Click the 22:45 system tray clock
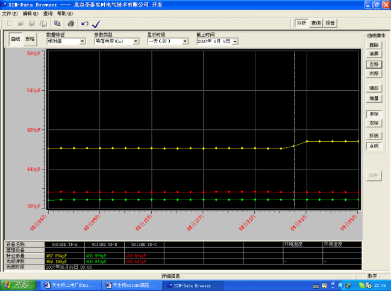This screenshot has width=391, height=291. coord(380,285)
